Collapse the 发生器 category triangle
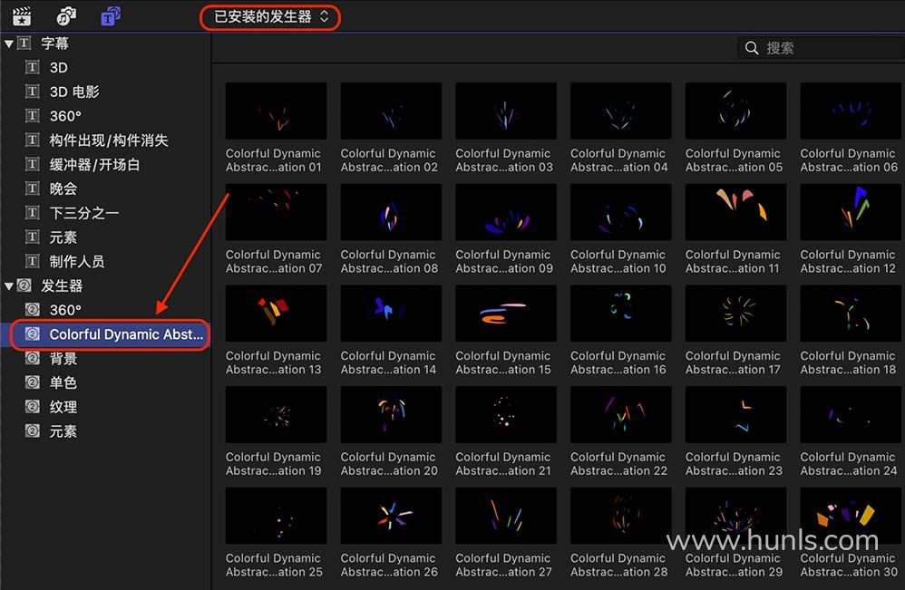 coord(9,285)
